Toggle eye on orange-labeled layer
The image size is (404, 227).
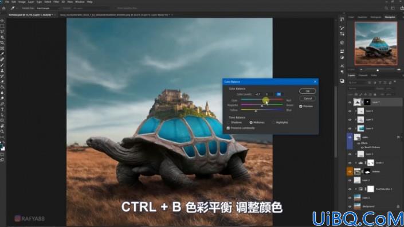click(x=350, y=171)
